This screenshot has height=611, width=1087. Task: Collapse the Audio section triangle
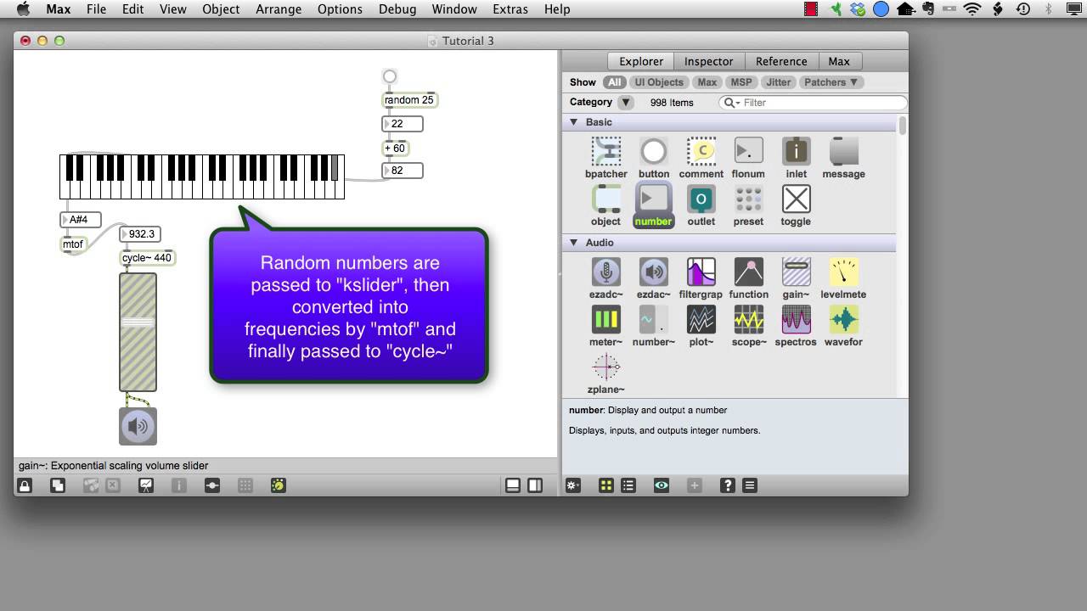(x=574, y=243)
